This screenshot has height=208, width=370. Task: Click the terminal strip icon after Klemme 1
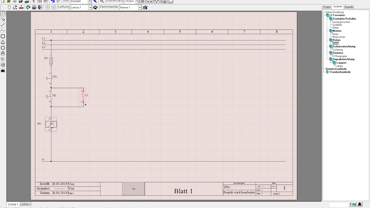point(145,7)
